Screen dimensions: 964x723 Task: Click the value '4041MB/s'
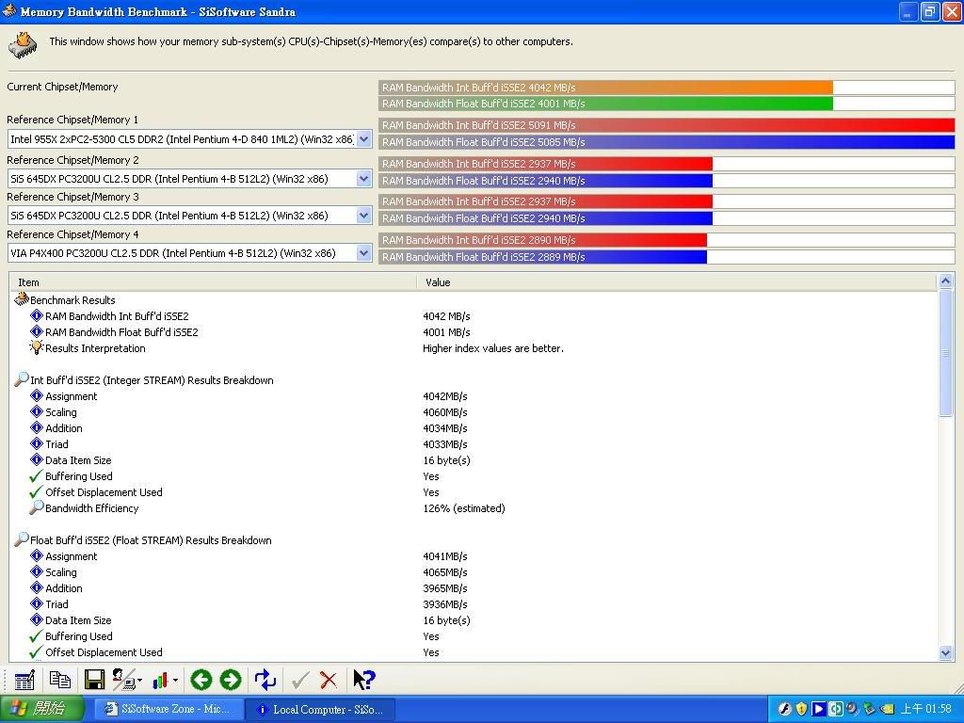point(445,556)
